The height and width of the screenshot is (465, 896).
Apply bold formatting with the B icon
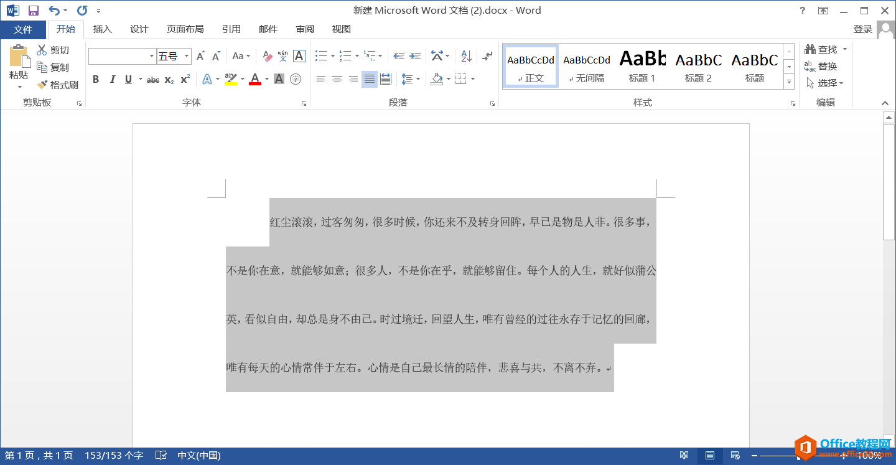(95, 79)
